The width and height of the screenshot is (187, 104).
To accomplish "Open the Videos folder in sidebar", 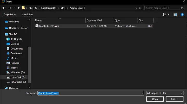I will pos(12,68).
